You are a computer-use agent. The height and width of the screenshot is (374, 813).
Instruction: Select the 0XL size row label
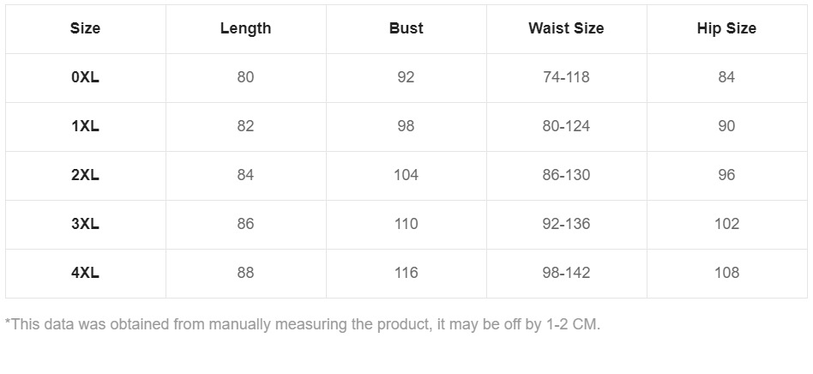[85, 77]
